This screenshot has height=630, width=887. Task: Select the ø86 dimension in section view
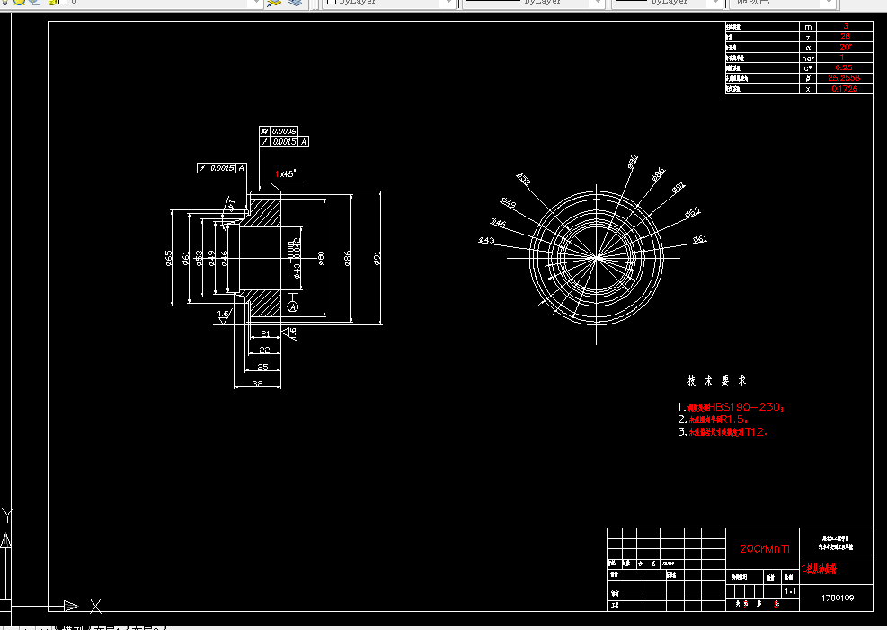click(x=348, y=258)
